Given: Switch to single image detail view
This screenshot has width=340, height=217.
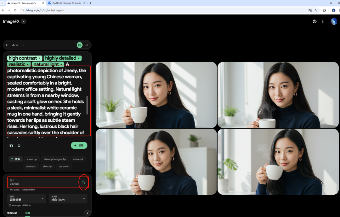Looking at the screenshot, I should 87,45.
